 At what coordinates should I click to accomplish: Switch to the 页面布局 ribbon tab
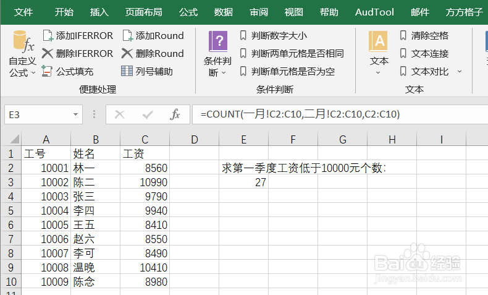point(143,12)
